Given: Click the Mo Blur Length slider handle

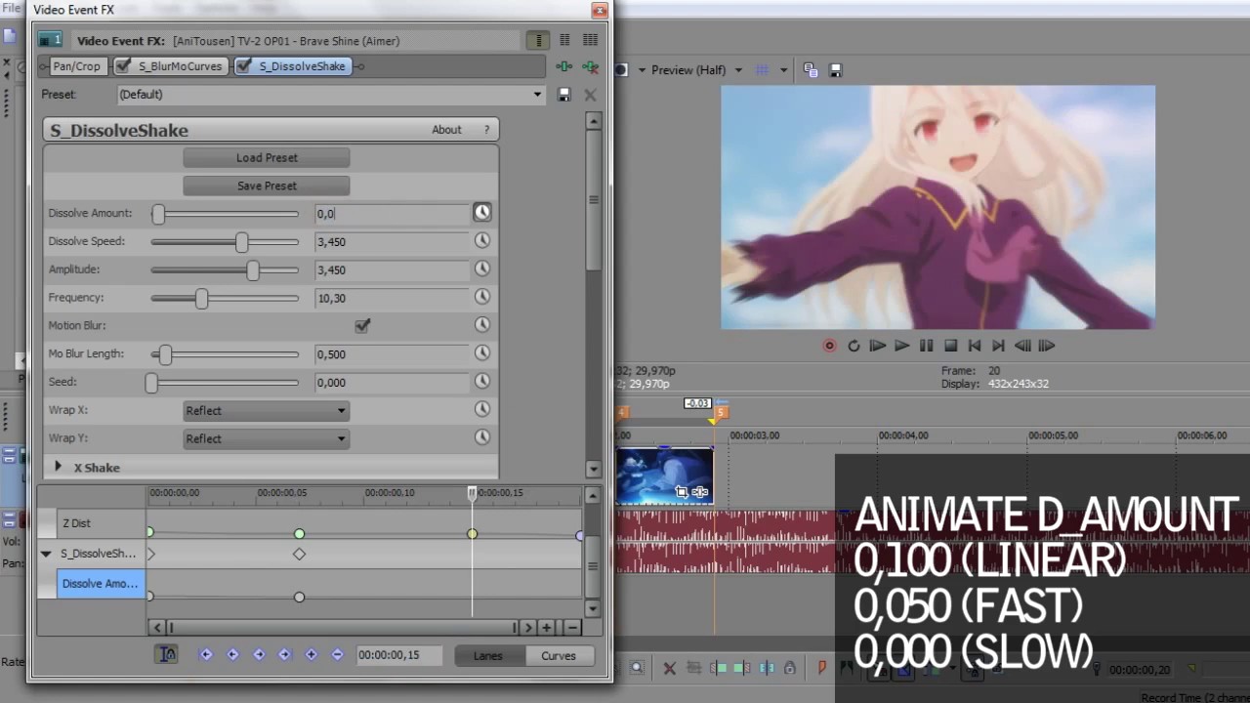Looking at the screenshot, I should pos(165,354).
